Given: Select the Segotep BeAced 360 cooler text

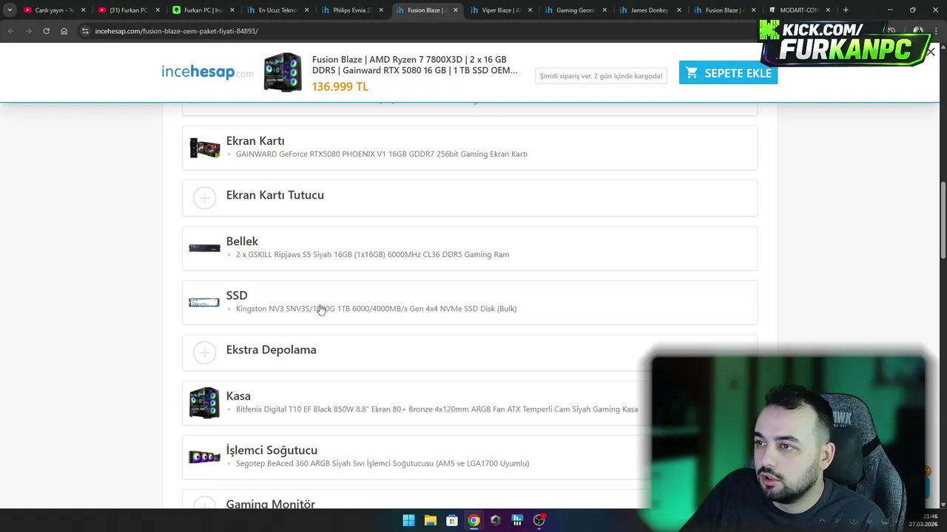Looking at the screenshot, I should (382, 463).
